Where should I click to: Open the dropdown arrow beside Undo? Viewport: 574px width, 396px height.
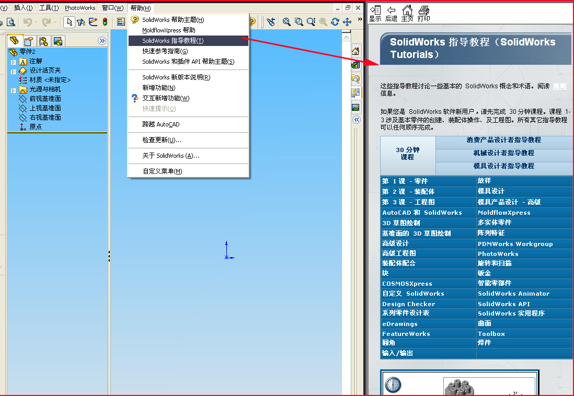click(x=36, y=22)
